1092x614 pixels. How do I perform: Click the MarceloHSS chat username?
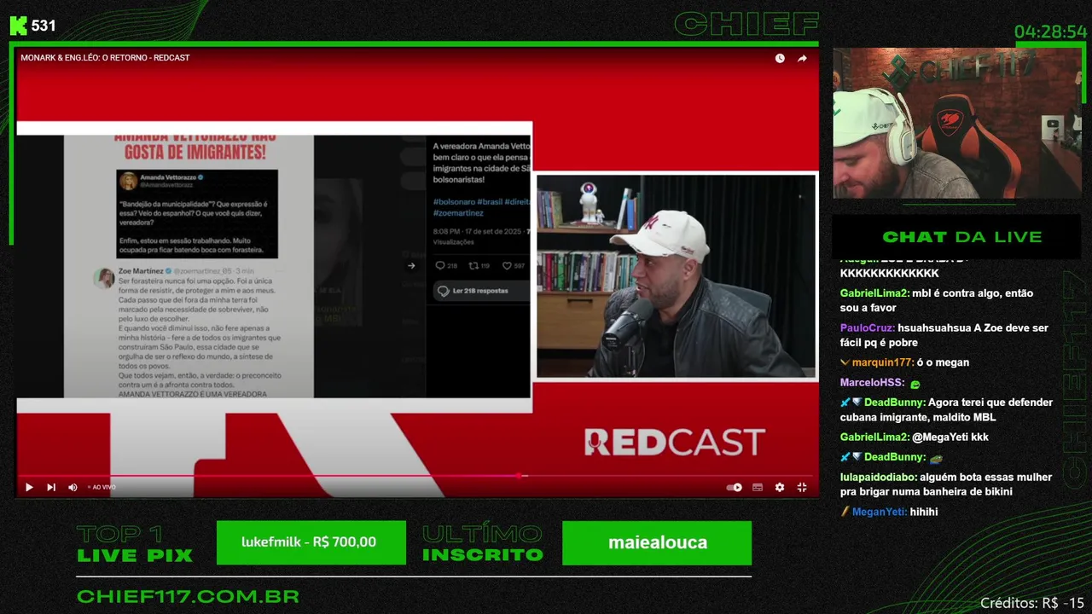(x=872, y=383)
